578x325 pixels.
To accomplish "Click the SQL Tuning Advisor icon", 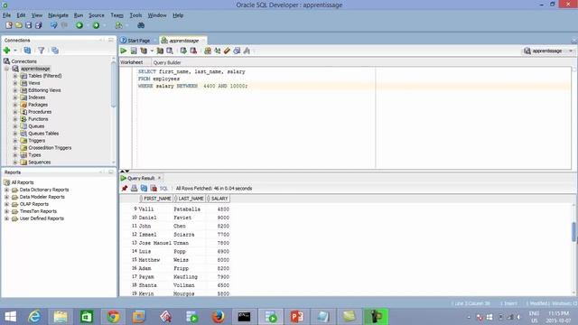I will (x=170, y=51).
